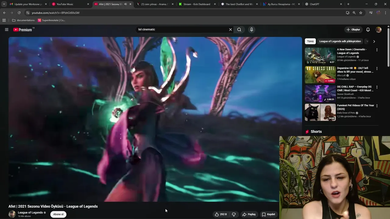Options menu for OG CHILL RAP video

coord(377,87)
